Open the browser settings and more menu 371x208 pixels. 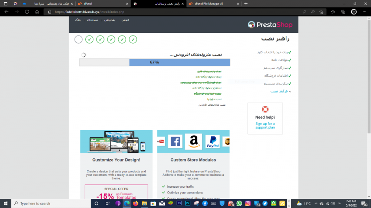point(364,11)
